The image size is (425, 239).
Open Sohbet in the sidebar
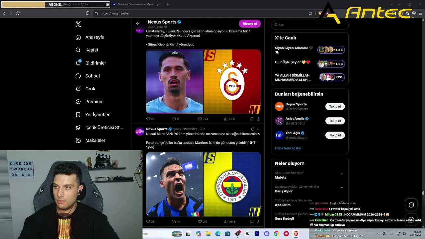click(x=88, y=76)
